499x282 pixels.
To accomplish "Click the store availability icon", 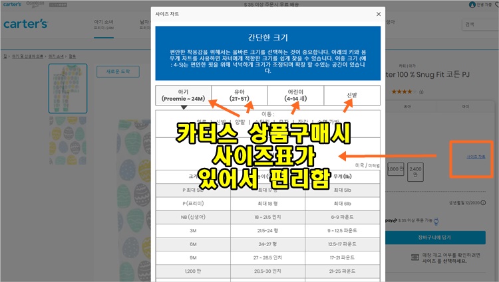I will point(415,257).
